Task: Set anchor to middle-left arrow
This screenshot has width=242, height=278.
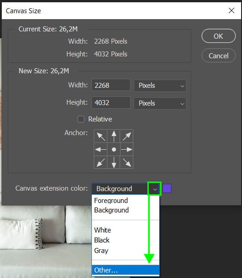Action: click(101, 149)
